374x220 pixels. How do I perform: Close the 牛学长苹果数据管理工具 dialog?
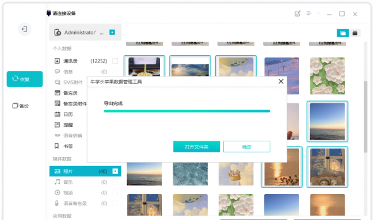(281, 82)
